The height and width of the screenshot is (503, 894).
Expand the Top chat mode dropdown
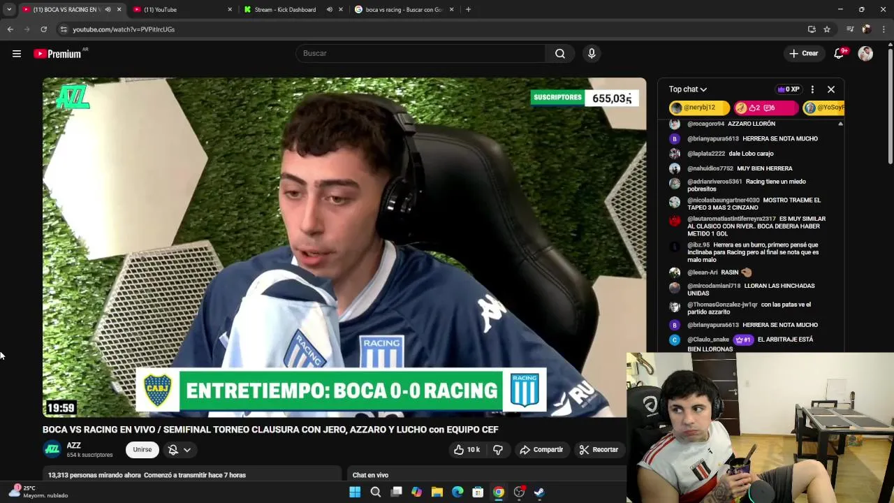point(688,89)
